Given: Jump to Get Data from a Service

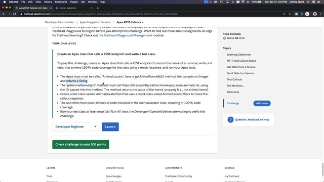Looking at the screenshot, I should [241, 67].
